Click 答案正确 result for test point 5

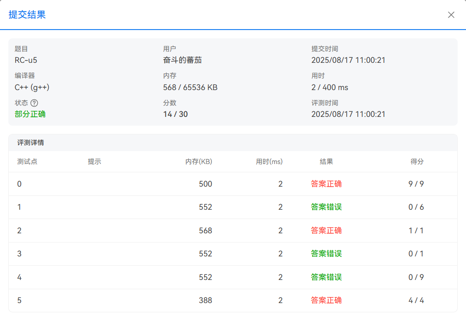[326, 300]
